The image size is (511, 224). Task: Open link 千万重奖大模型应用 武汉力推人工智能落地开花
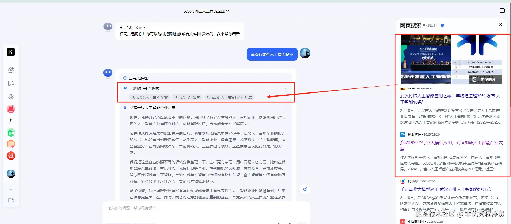pos(445,189)
